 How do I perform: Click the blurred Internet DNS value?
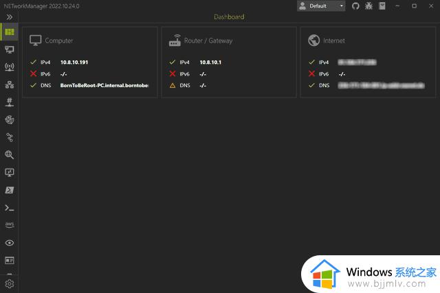pos(381,86)
